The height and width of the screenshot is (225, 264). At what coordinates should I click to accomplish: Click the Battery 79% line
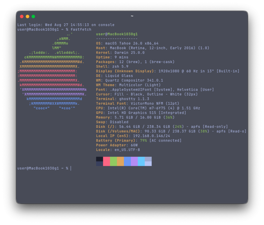click(x=139, y=141)
